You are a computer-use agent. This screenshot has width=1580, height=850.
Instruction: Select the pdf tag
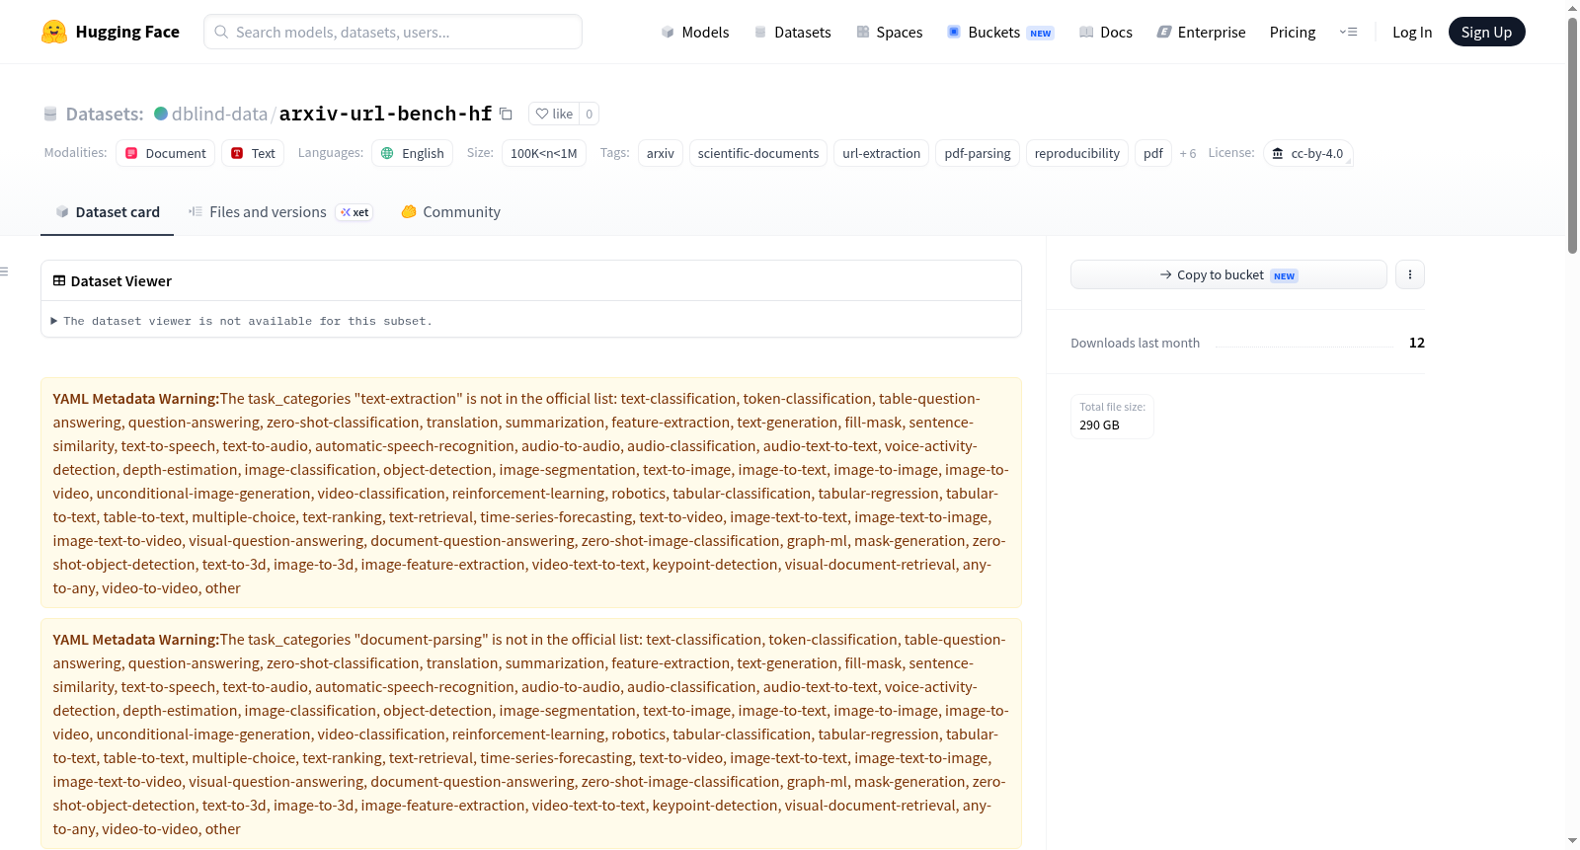[1153, 153]
